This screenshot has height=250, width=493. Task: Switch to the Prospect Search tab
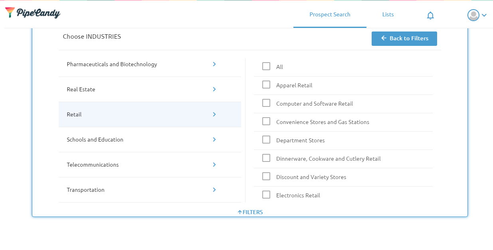click(330, 14)
